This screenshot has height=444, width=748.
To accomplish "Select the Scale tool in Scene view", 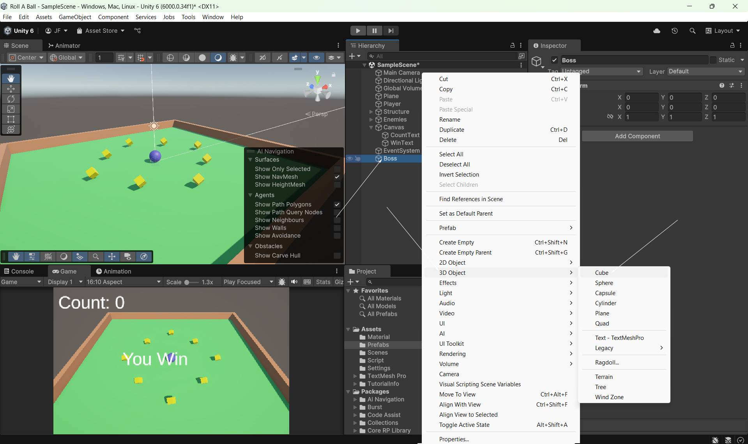I will [x=11, y=109].
